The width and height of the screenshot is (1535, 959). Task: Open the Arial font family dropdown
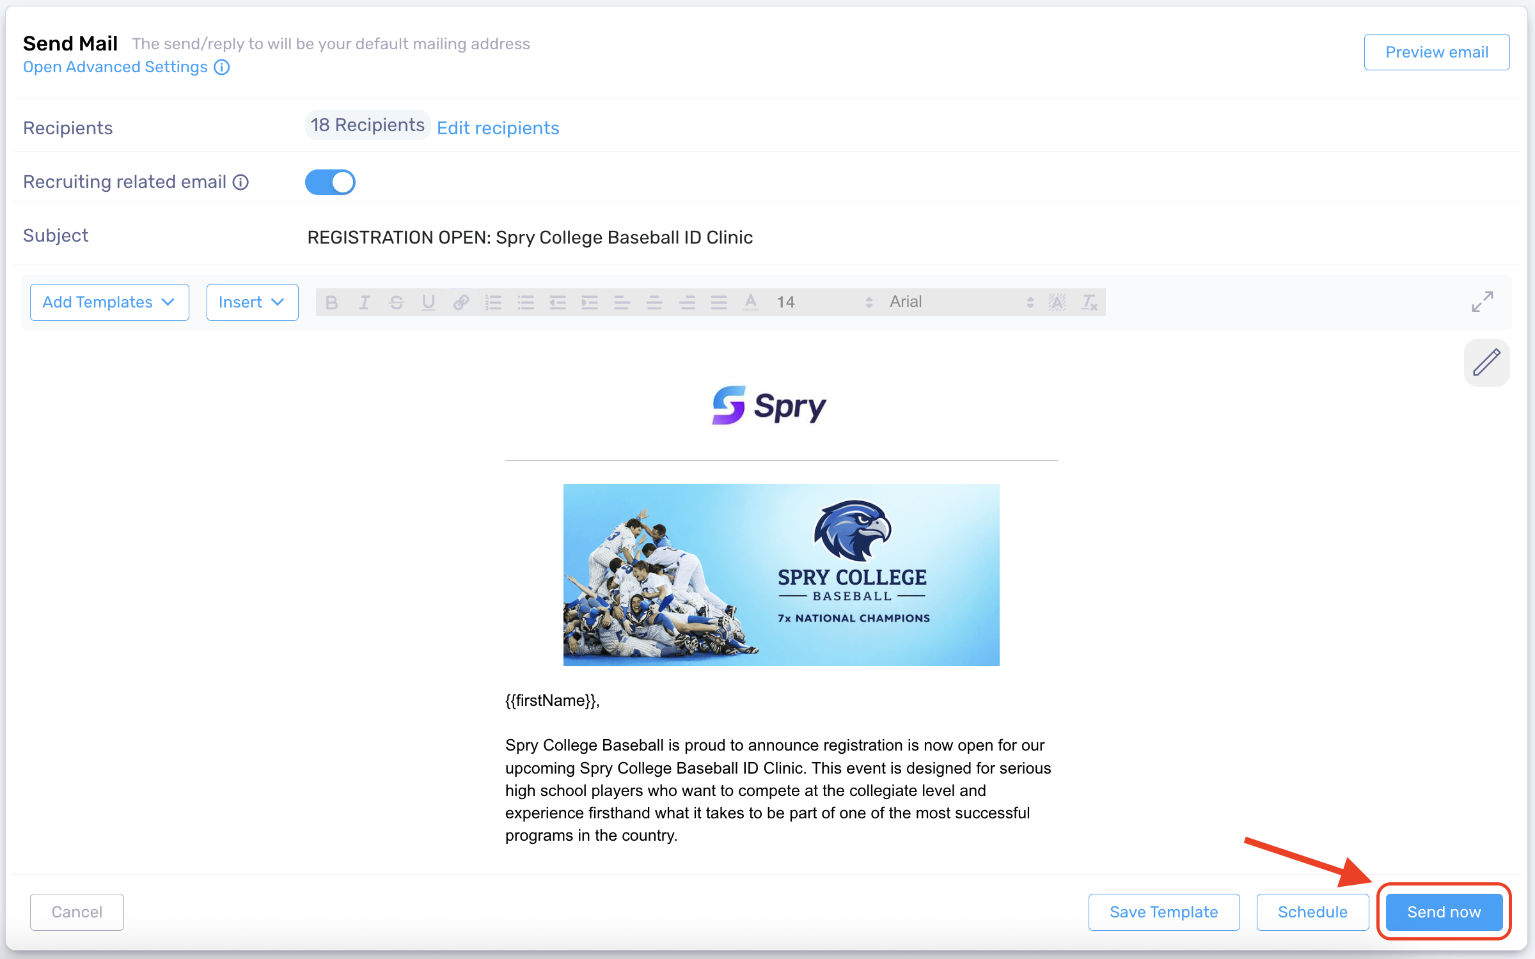click(x=962, y=302)
